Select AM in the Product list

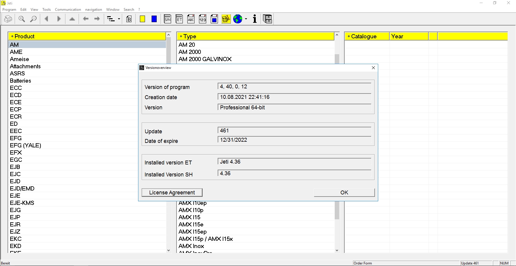click(x=87, y=45)
